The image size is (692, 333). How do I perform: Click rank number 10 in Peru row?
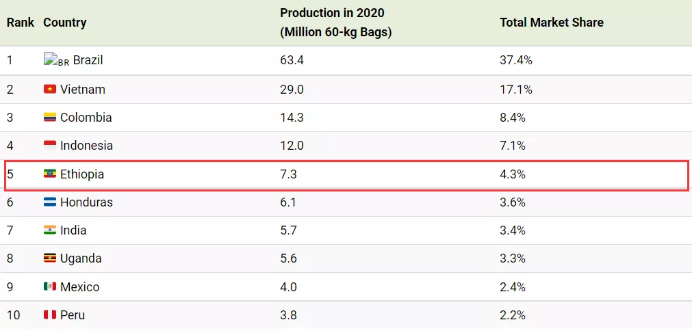click(x=13, y=315)
